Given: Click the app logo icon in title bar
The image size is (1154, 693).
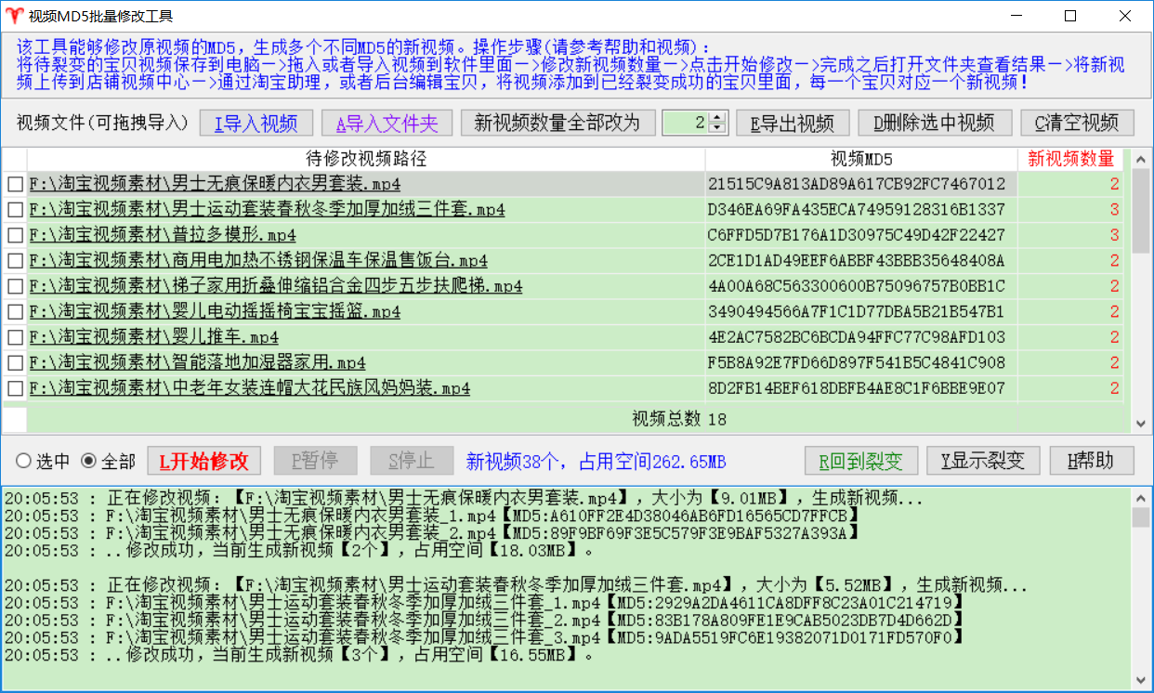Looking at the screenshot, I should (x=14, y=16).
